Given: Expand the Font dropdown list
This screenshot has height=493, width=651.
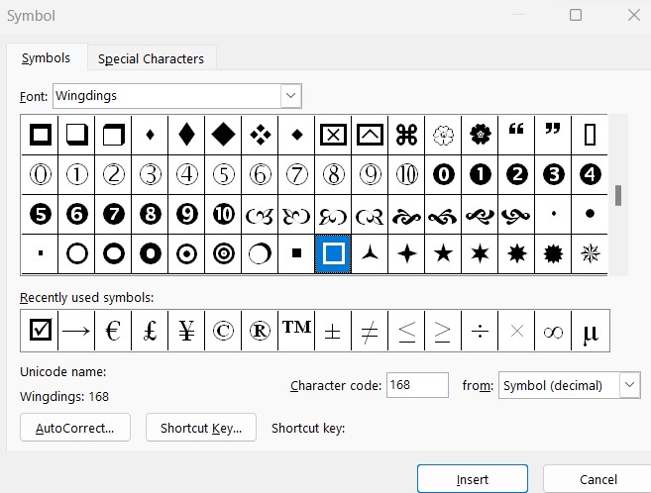Looking at the screenshot, I should pos(290,96).
